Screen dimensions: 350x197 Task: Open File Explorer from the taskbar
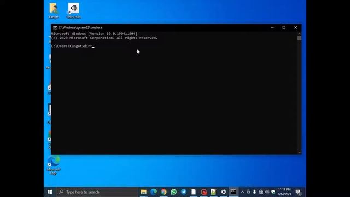tap(143, 192)
